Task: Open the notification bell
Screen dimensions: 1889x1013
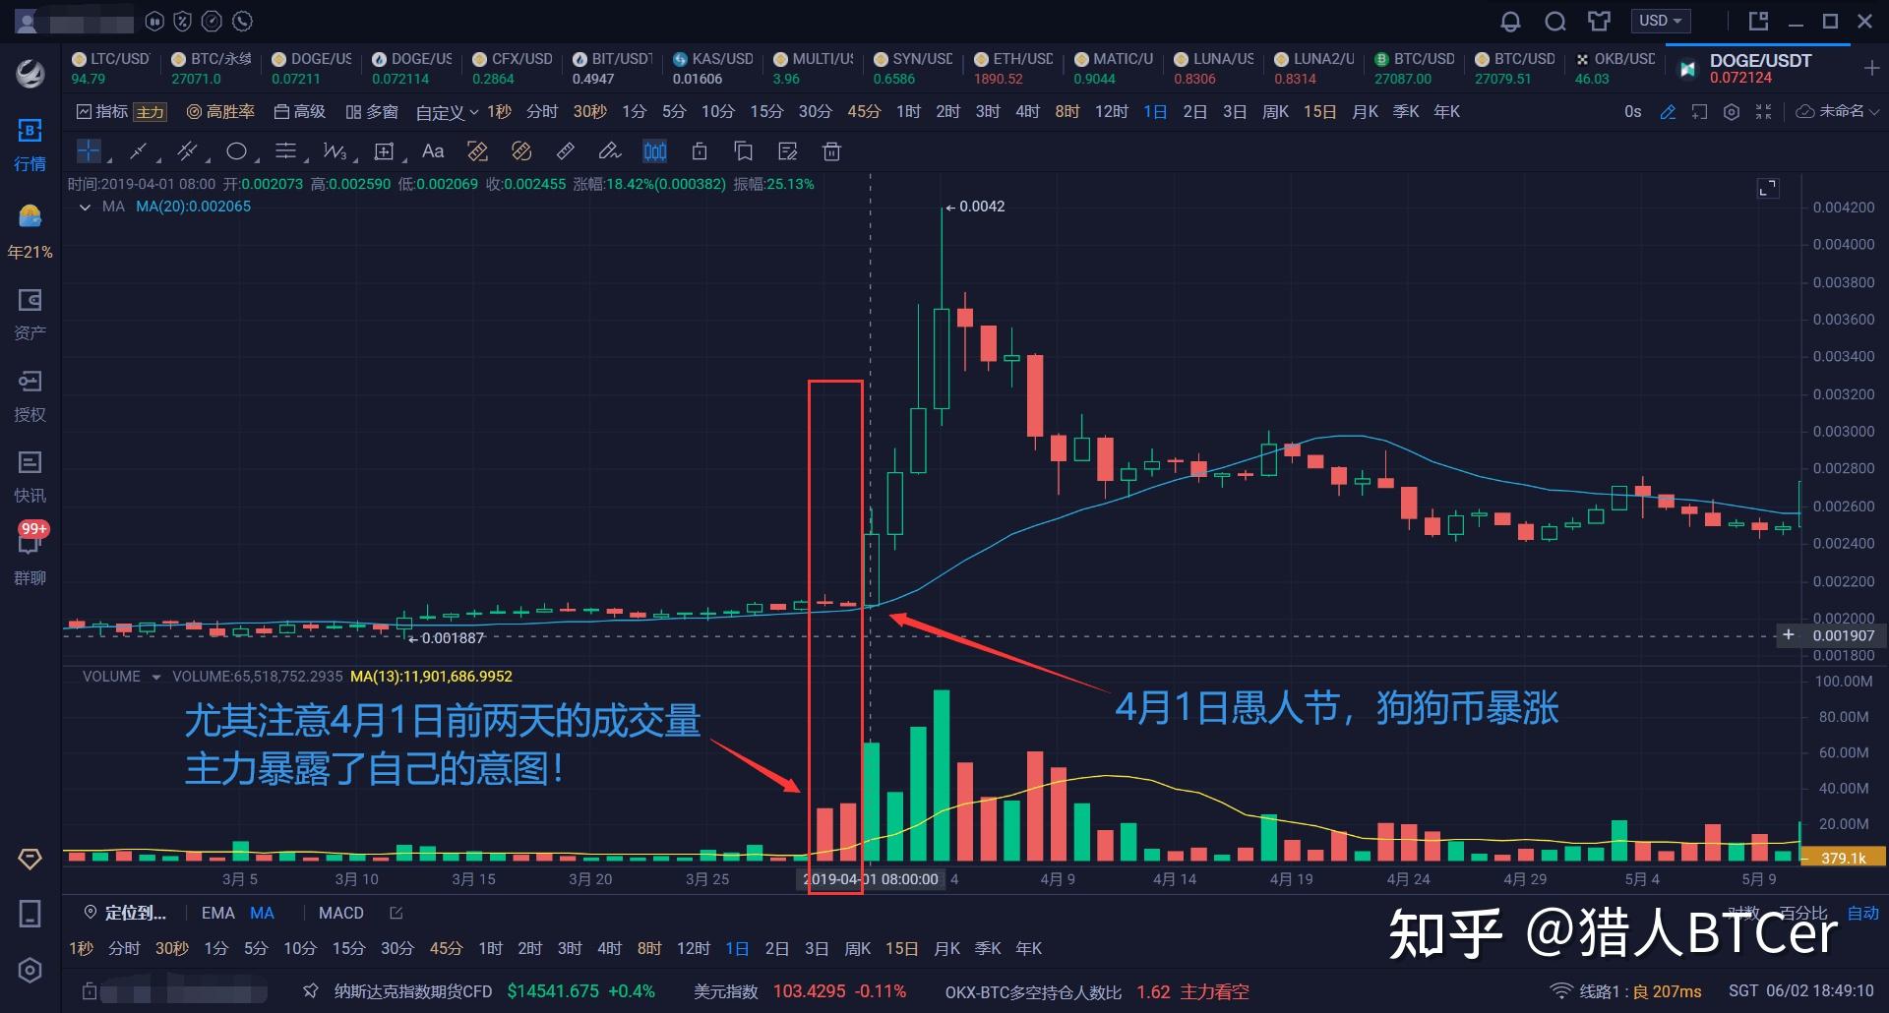Action: tap(1511, 21)
